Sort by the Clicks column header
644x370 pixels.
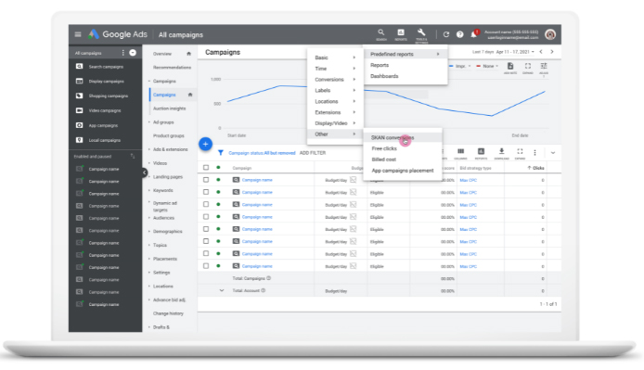pyautogui.click(x=536, y=168)
